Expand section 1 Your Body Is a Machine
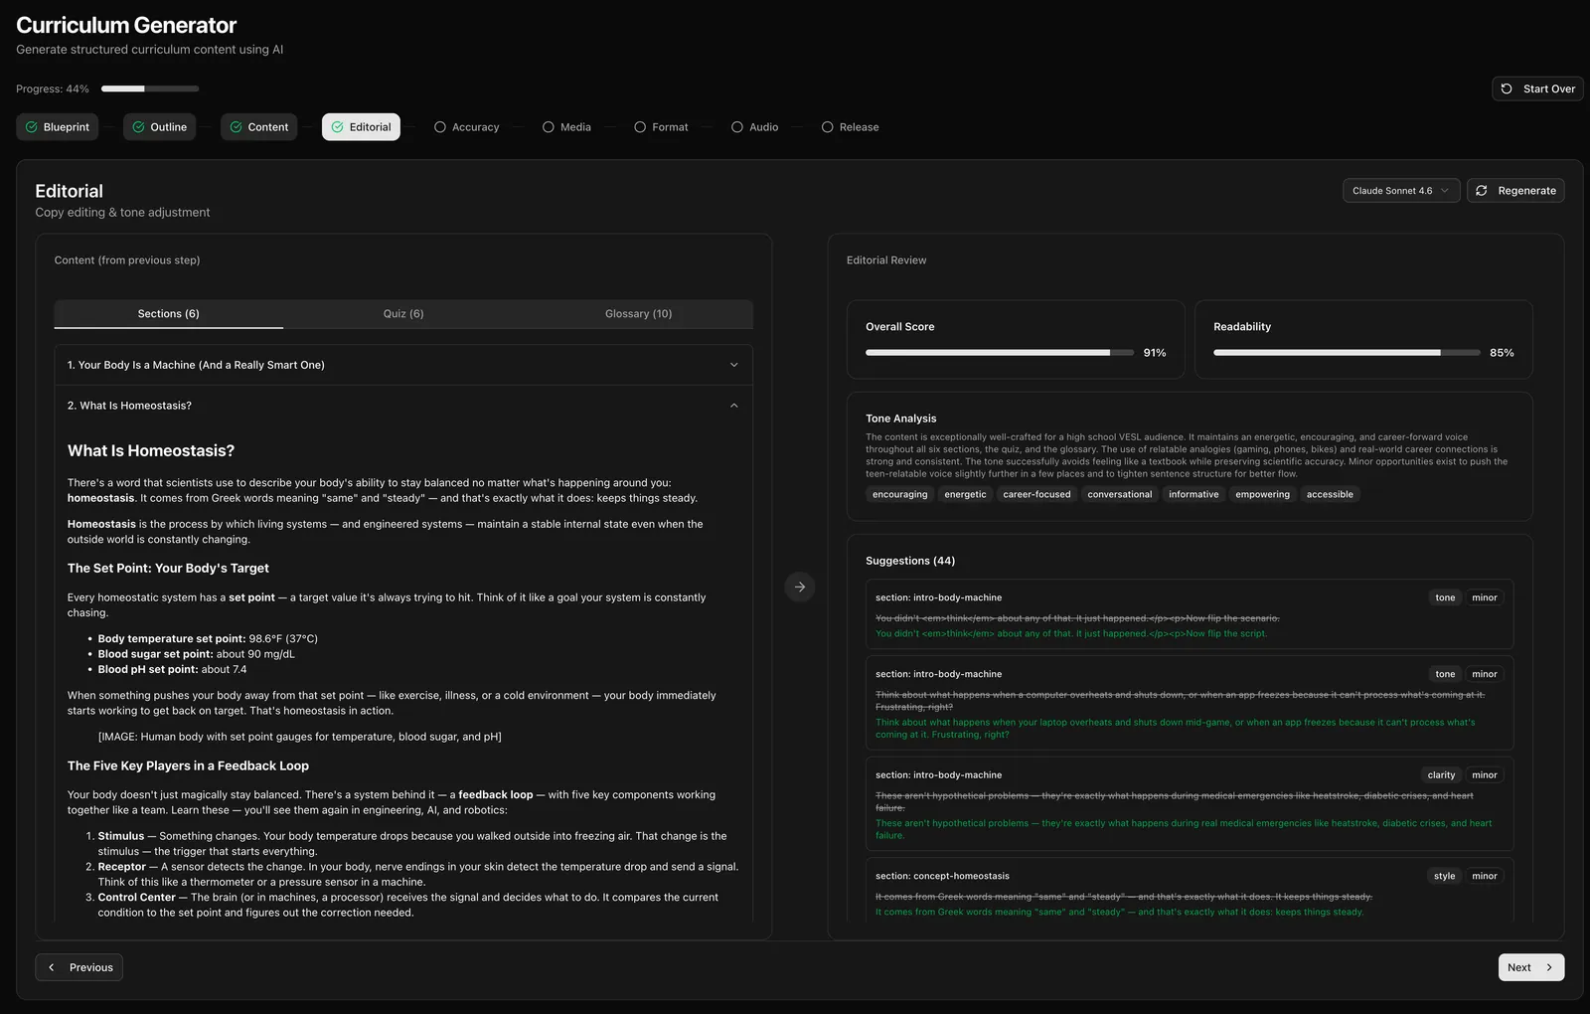 click(x=403, y=365)
